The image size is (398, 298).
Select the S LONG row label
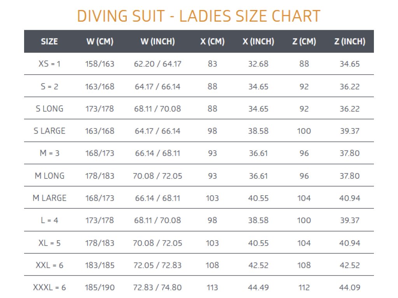(49, 109)
